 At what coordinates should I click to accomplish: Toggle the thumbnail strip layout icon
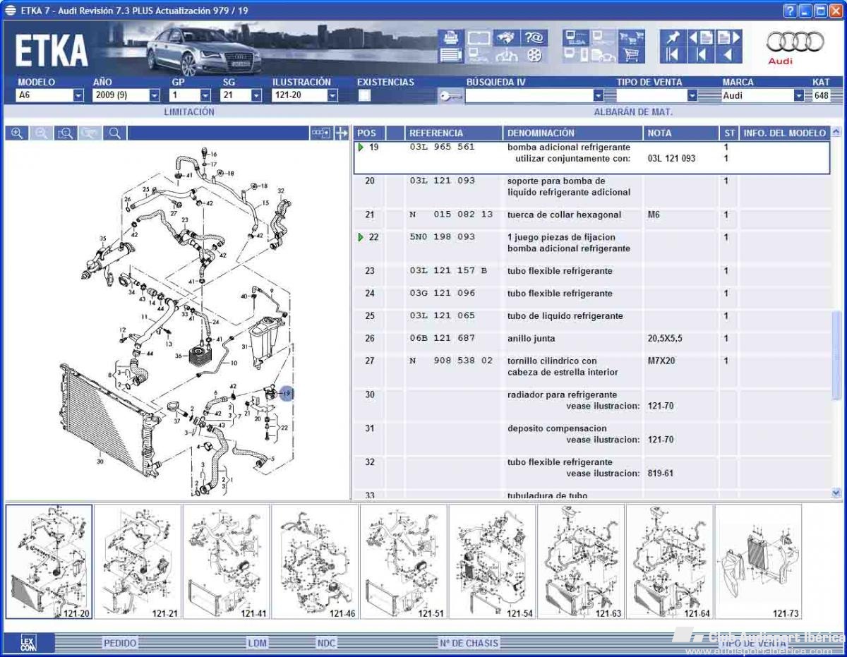pos(321,133)
